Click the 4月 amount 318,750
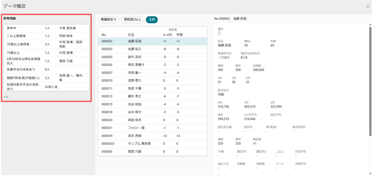372x176 pixels. coord(223,106)
